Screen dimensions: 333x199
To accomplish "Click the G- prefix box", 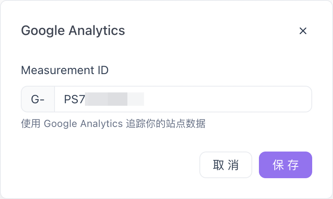I will pyautogui.click(x=38, y=99).
